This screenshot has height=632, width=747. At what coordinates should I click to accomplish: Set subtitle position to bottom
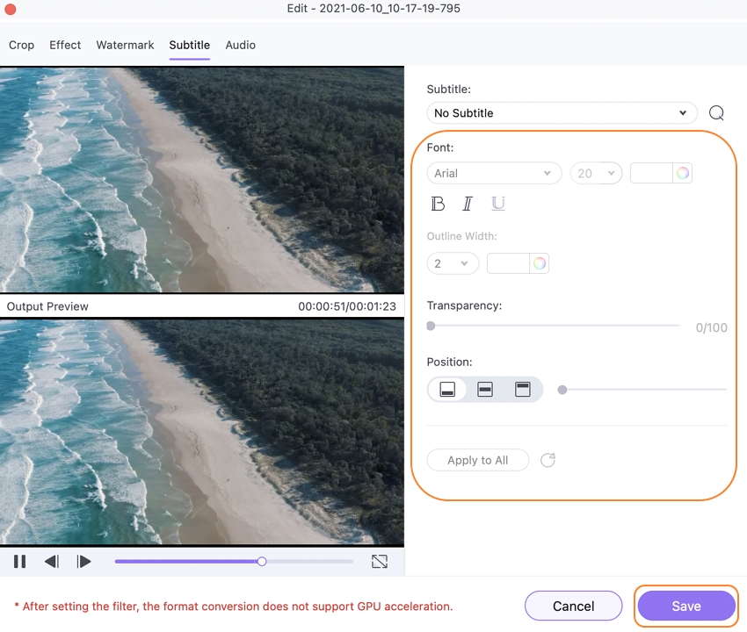point(447,390)
